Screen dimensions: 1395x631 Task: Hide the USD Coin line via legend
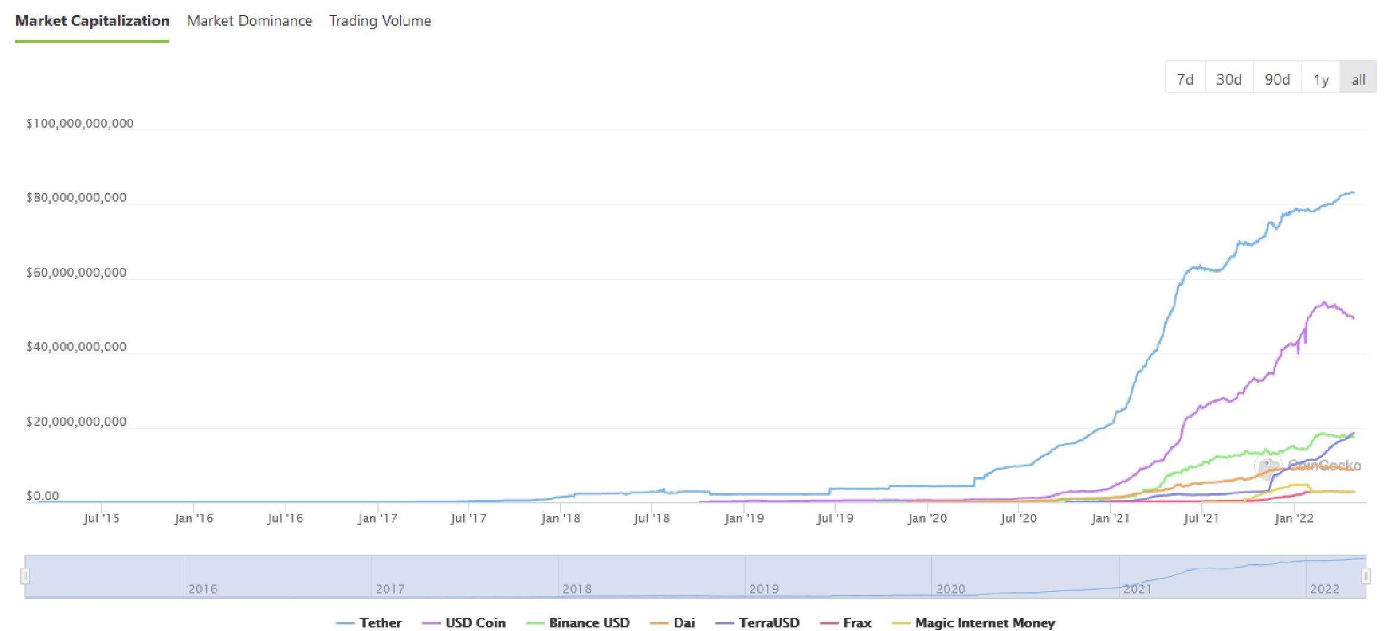[x=476, y=623]
